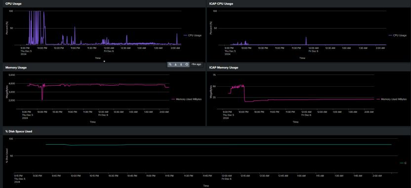The image size is (411, 188).
Task: Select the Memory Usage panel title
Action: (x=16, y=67)
